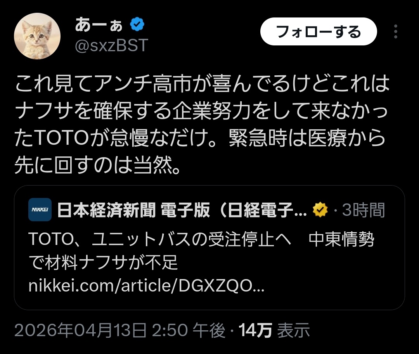The width and height of the screenshot is (419, 354).
Task: Click quoted line で材料ナフサが不足
Action: click(x=103, y=262)
